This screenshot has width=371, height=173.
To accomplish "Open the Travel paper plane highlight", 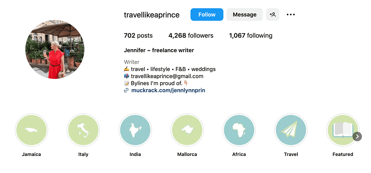I will (x=291, y=130).
